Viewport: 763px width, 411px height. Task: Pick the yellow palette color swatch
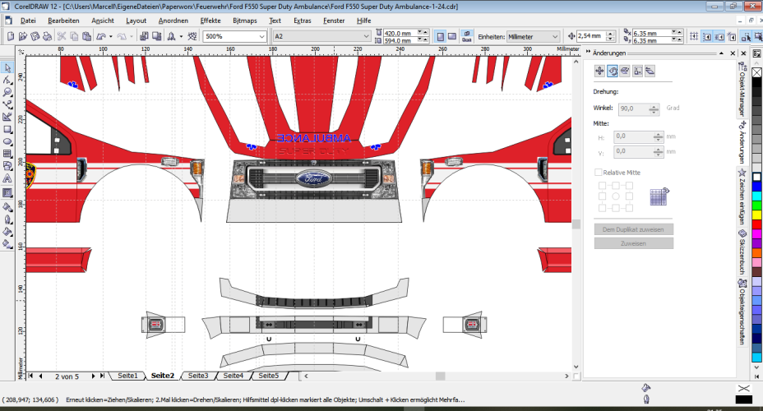(756, 215)
